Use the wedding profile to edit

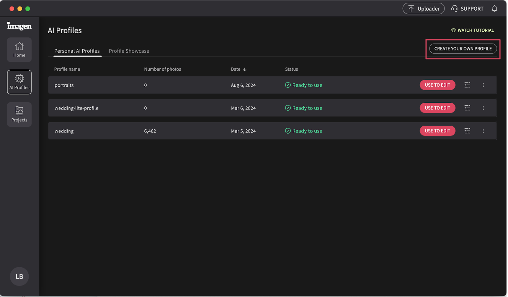pos(437,131)
